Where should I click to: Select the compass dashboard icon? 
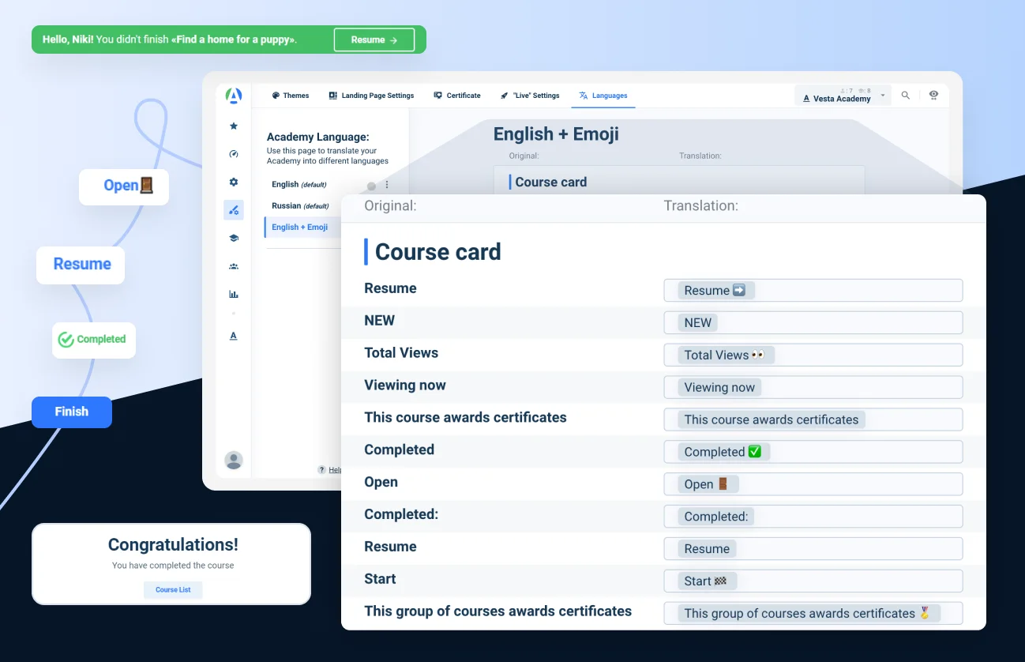[233, 153]
